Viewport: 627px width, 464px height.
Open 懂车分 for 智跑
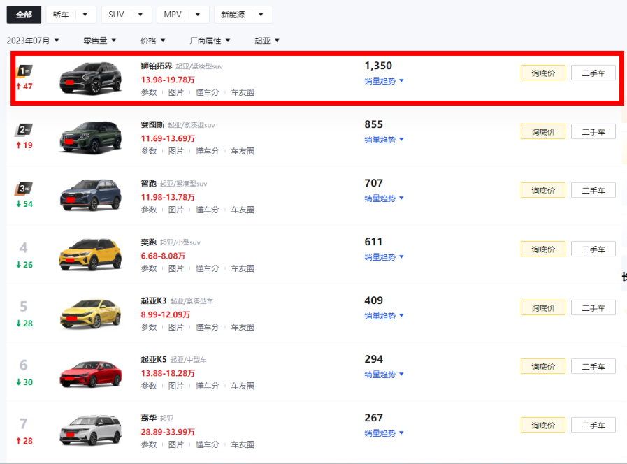(x=207, y=210)
